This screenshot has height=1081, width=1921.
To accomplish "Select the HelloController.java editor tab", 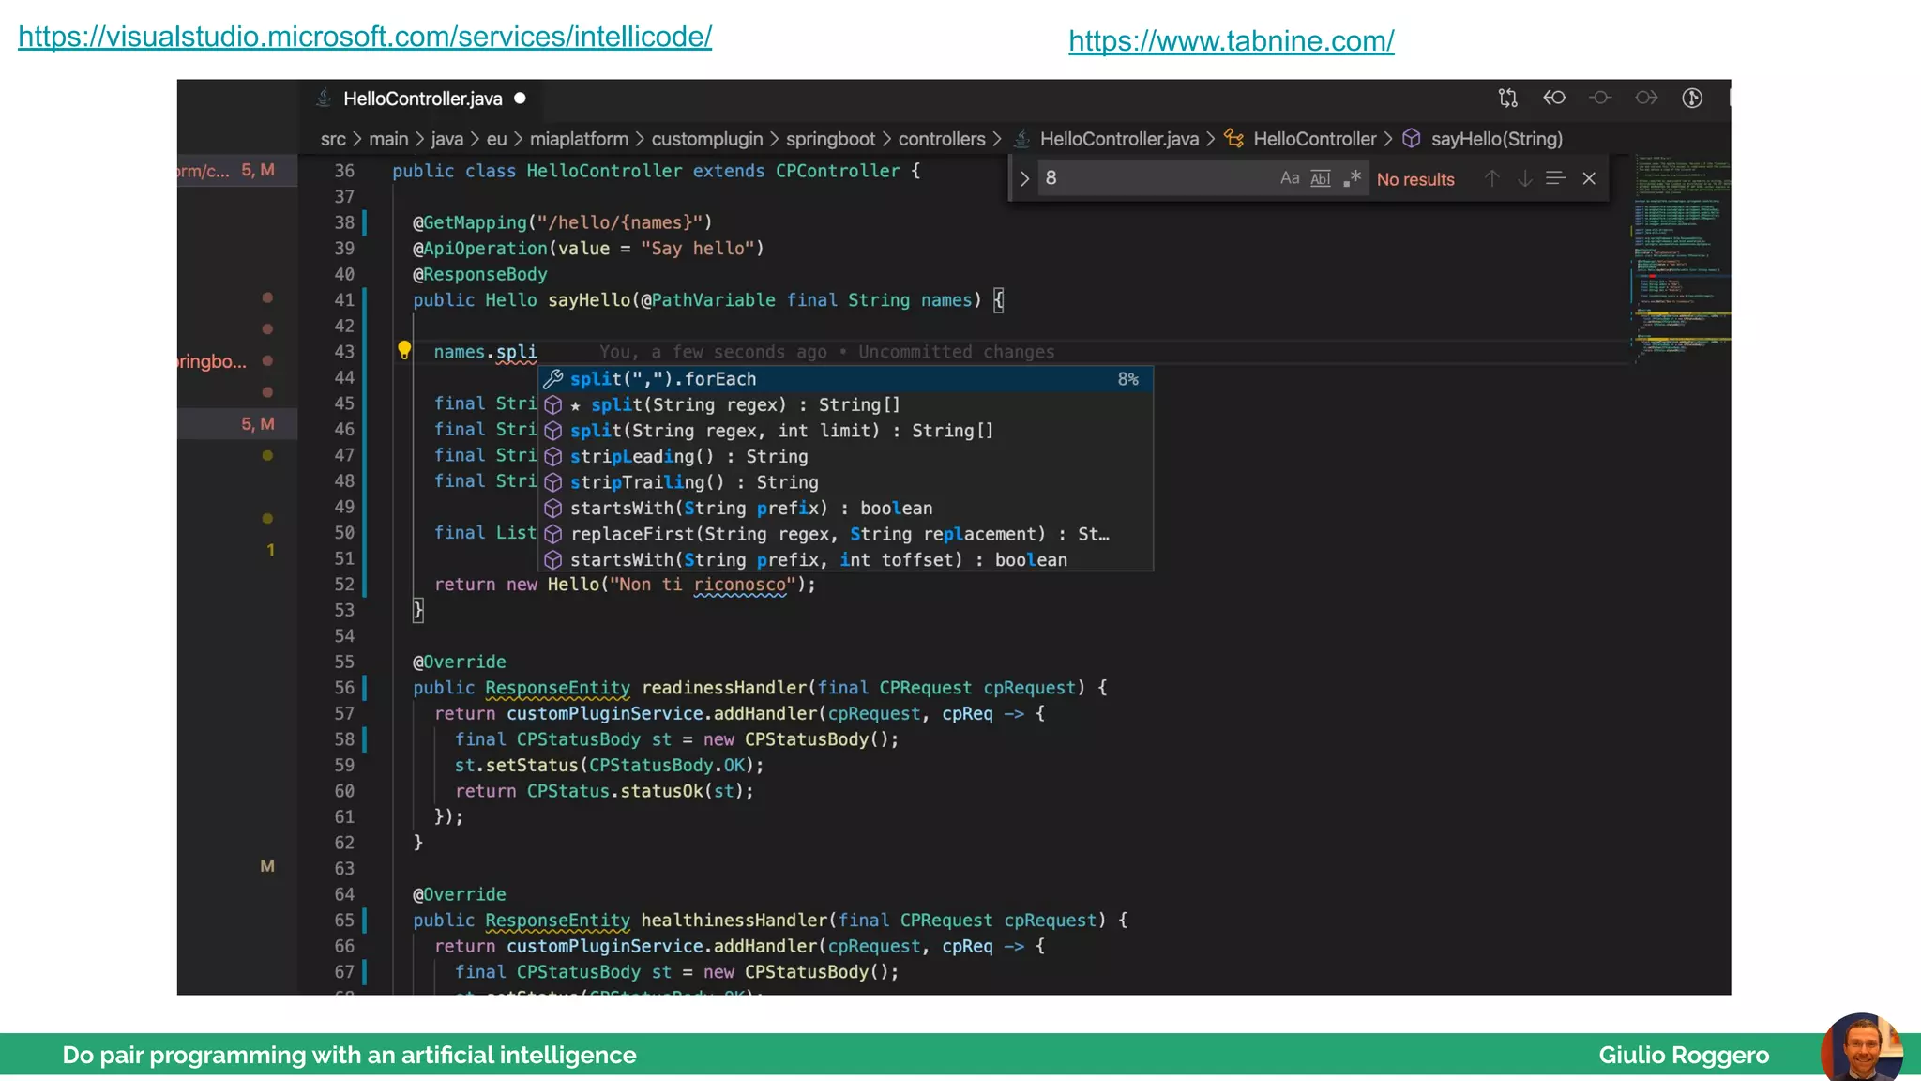I will pos(422,99).
